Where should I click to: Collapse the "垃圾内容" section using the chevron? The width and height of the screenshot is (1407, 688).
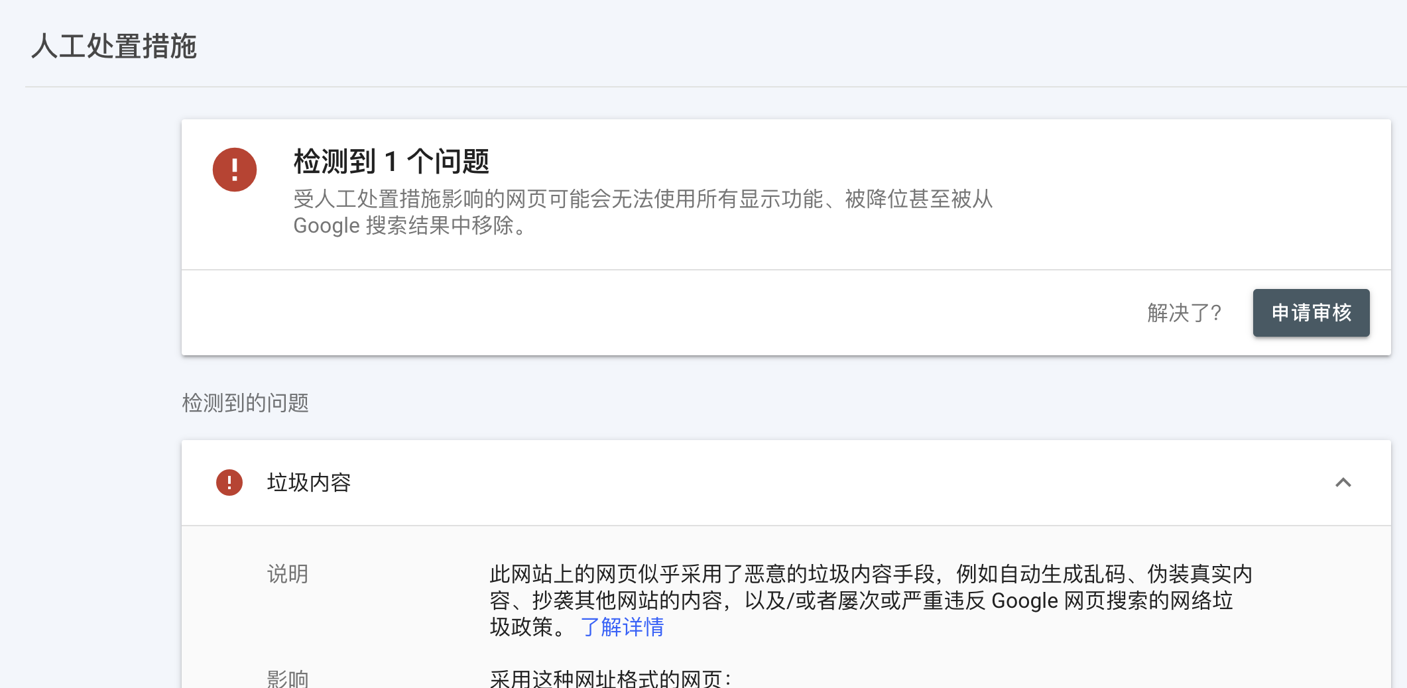(x=1345, y=483)
